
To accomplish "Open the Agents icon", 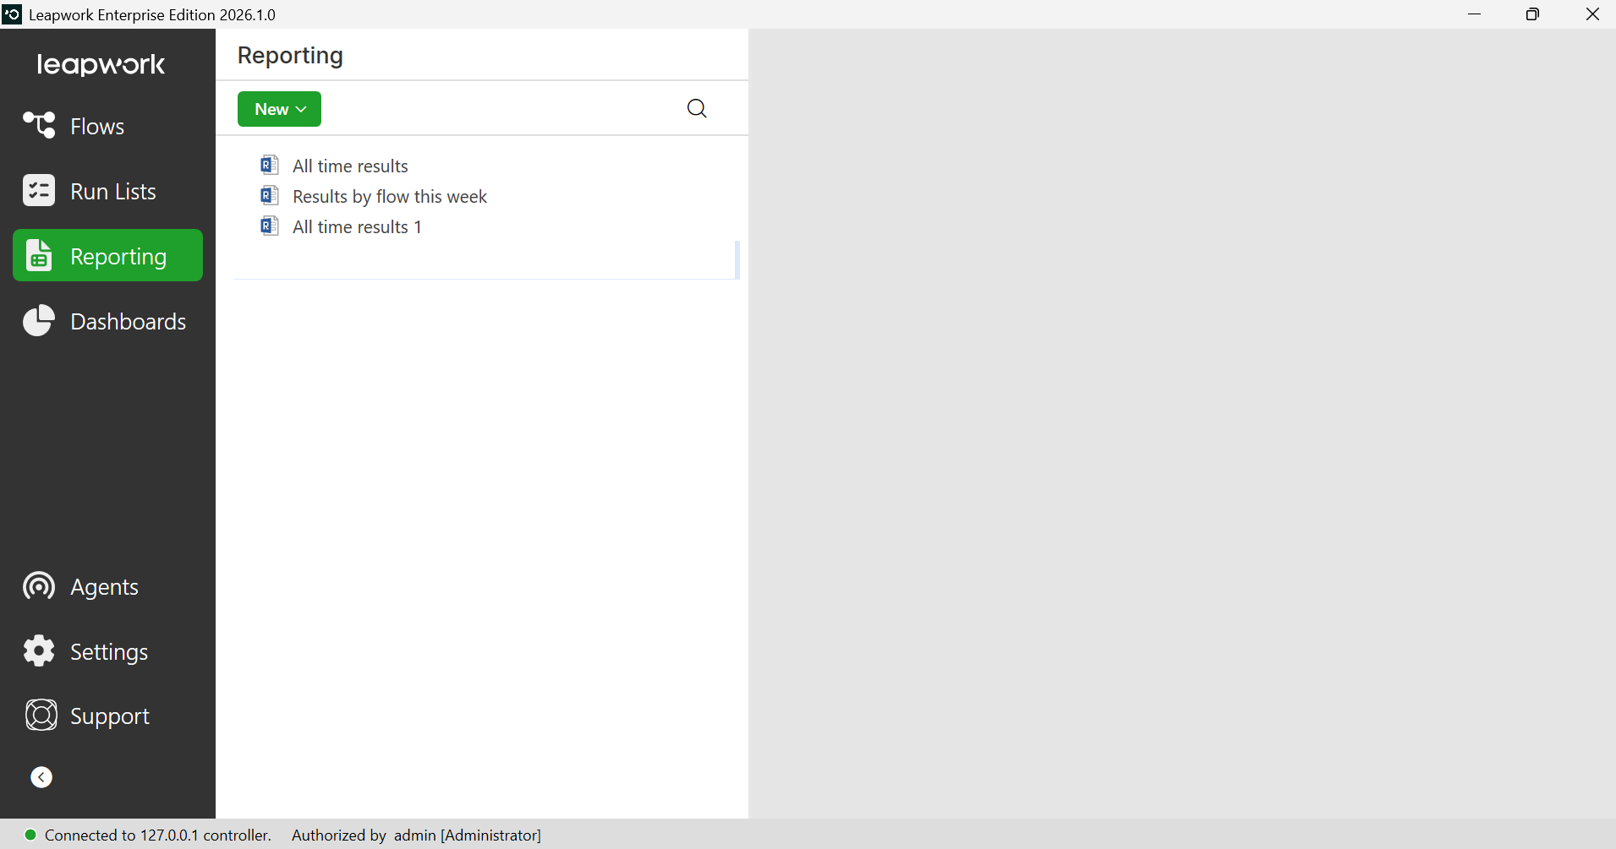I will click(x=39, y=586).
